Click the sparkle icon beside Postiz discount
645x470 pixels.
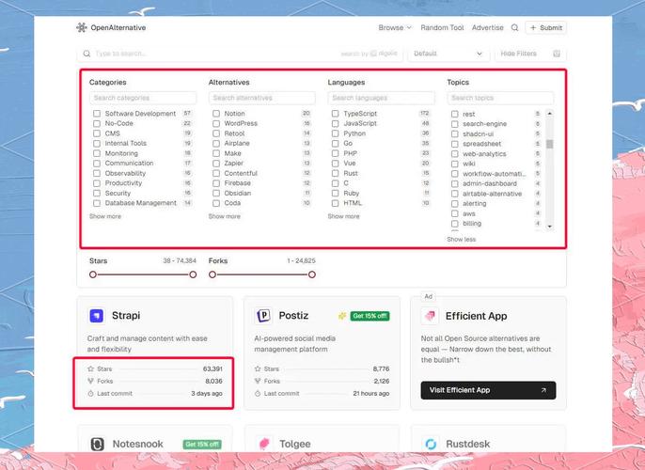342,316
